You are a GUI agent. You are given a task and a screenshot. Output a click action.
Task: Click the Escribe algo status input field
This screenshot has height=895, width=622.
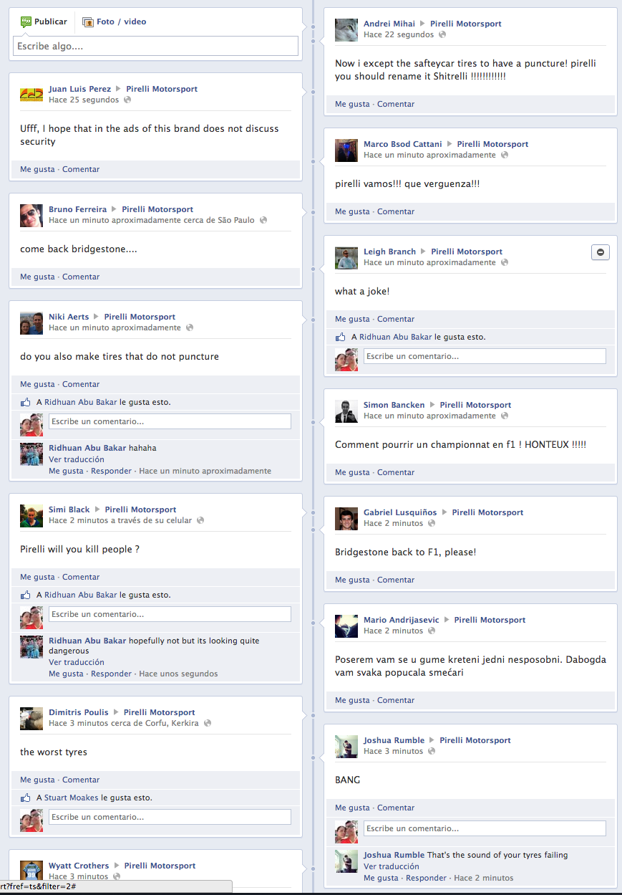click(155, 47)
